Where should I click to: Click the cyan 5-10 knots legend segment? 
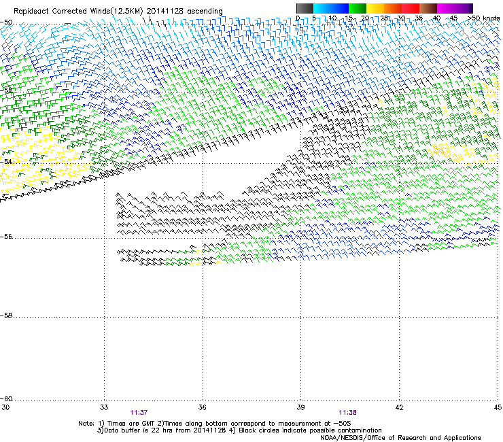pyautogui.click(x=322, y=8)
